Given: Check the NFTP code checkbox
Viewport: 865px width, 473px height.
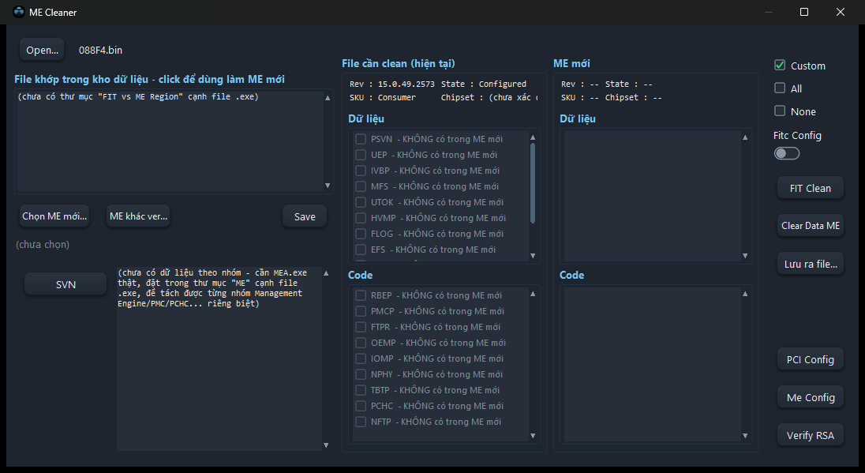Looking at the screenshot, I should tap(361, 422).
